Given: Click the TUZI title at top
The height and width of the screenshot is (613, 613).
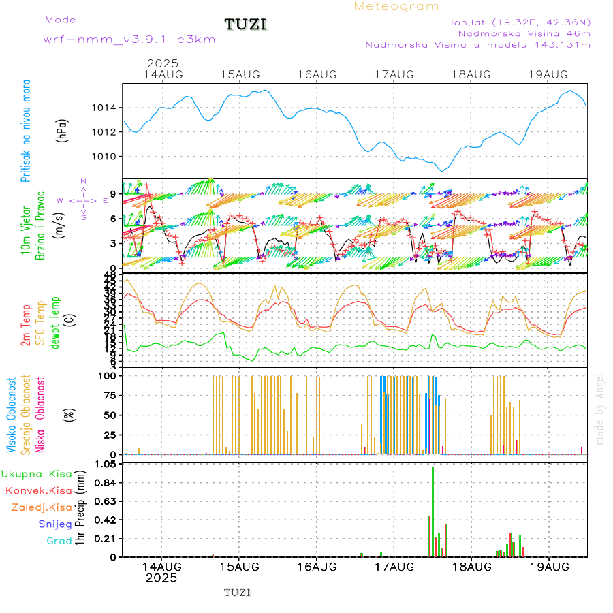Looking at the screenshot, I should [x=246, y=25].
